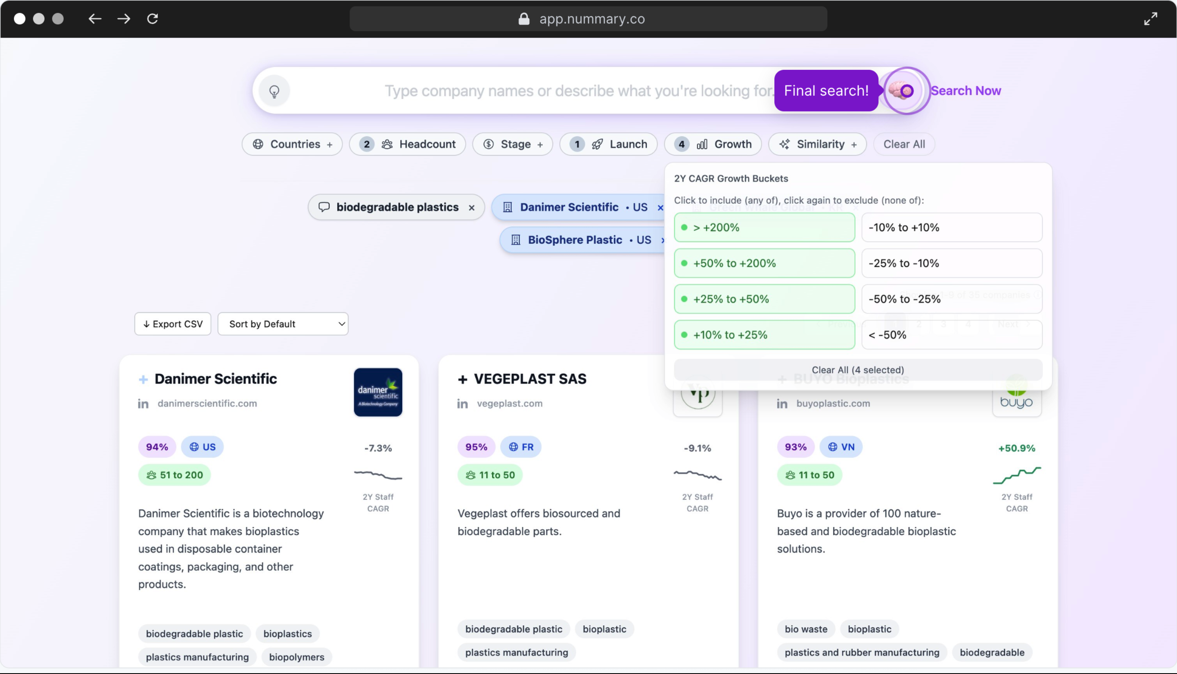Open the Headcount filter dropdown

tap(407, 144)
